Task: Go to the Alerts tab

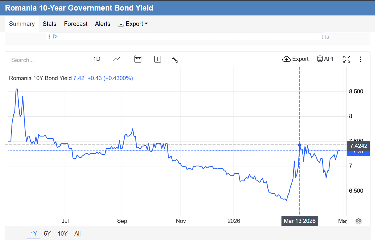Action: (x=103, y=24)
